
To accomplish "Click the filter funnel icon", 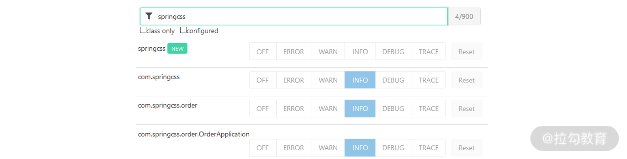I will point(149,16).
